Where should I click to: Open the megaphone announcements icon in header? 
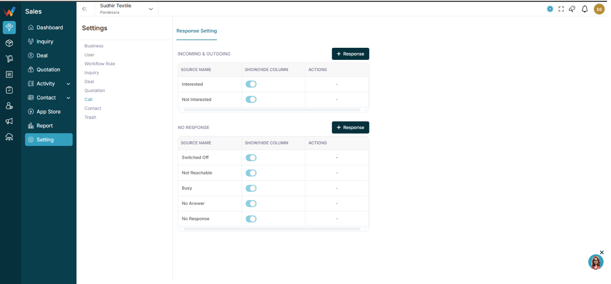pos(572,9)
